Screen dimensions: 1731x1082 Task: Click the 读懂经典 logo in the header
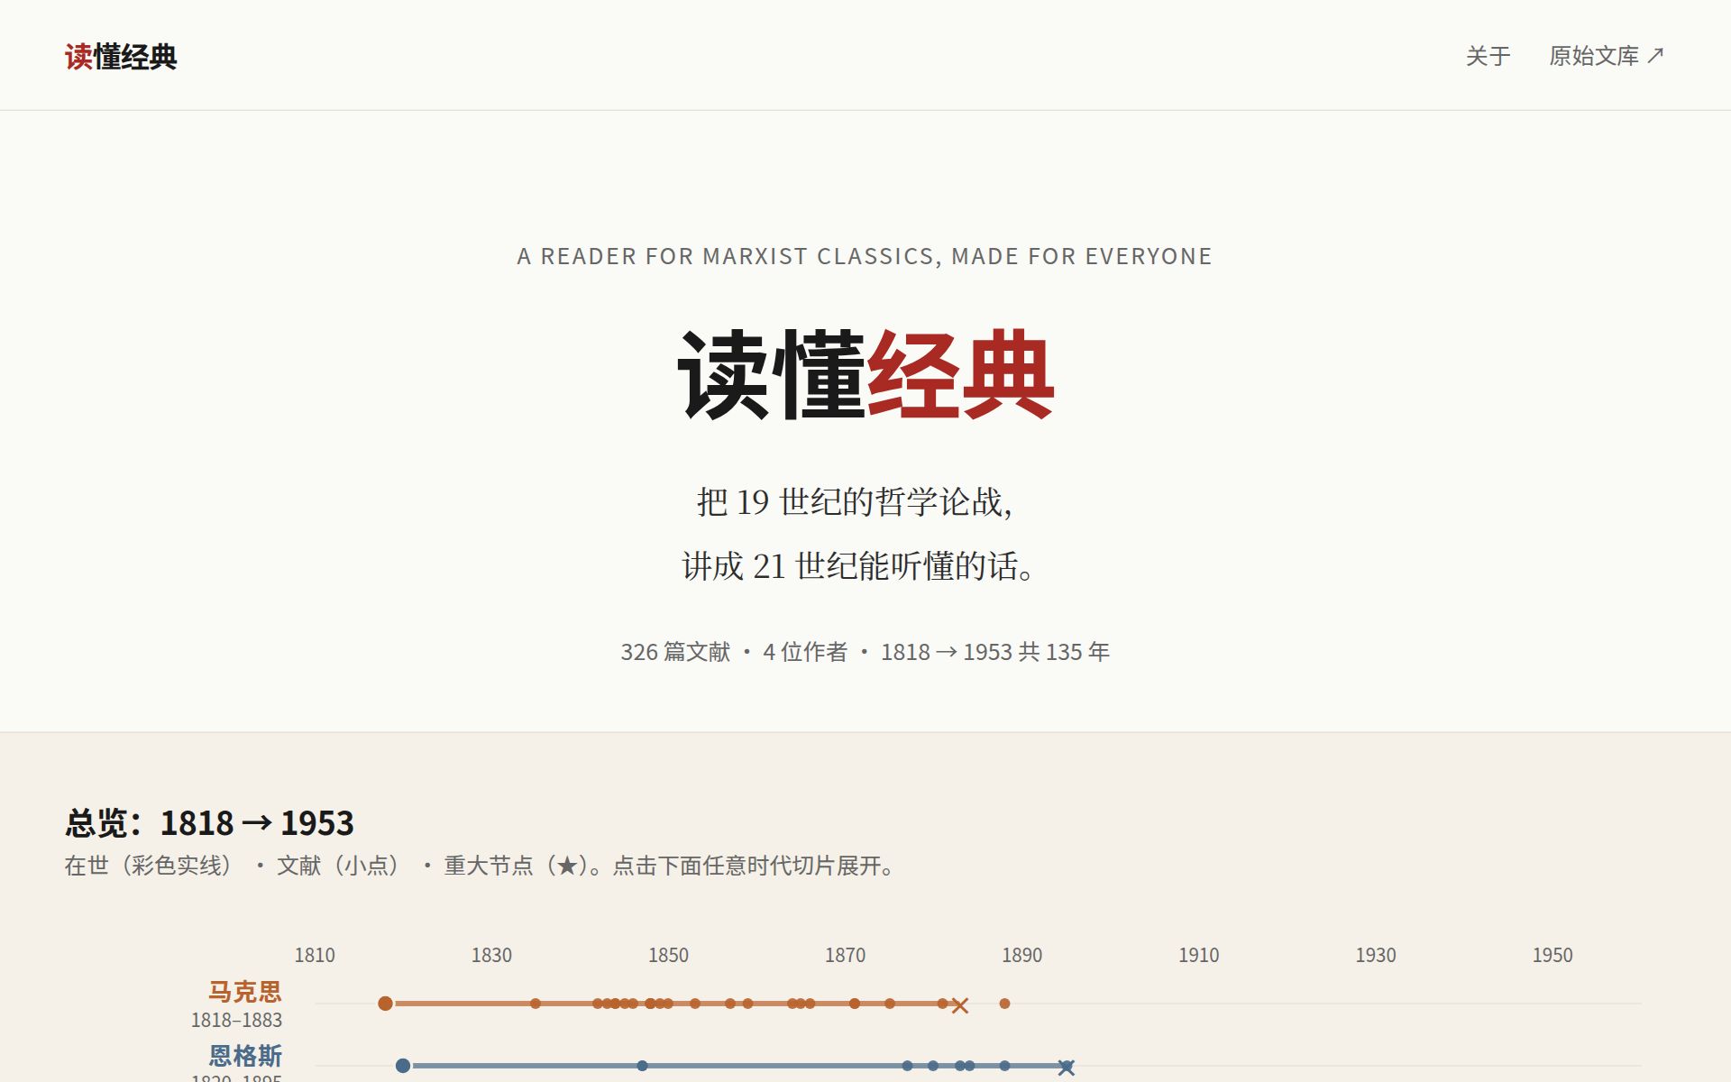[x=121, y=56]
